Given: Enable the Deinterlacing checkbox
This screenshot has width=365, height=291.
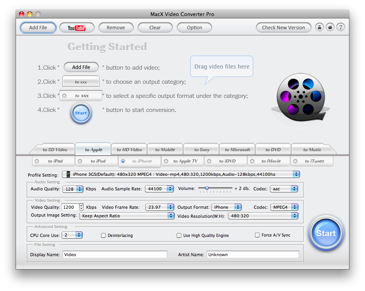Looking at the screenshot, I should 103,235.
